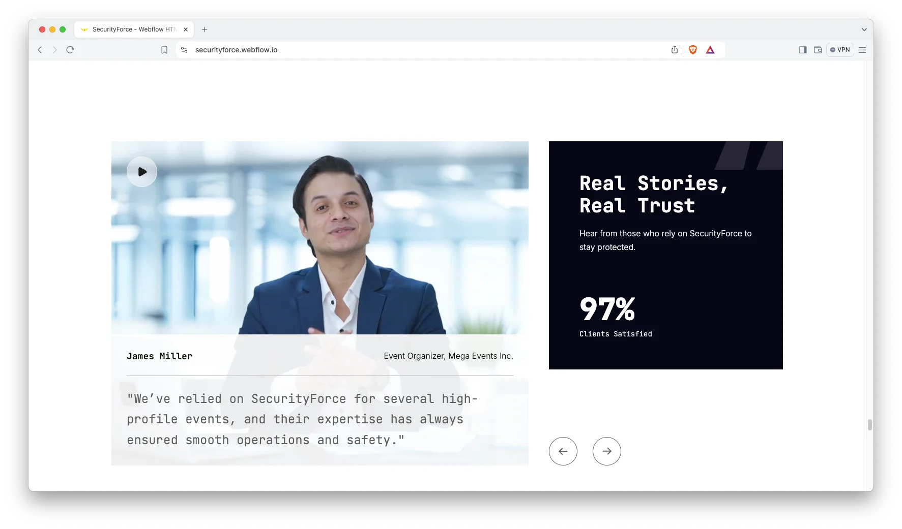Open the browser hamburger menu
Screen dimensions: 902x529
point(862,50)
